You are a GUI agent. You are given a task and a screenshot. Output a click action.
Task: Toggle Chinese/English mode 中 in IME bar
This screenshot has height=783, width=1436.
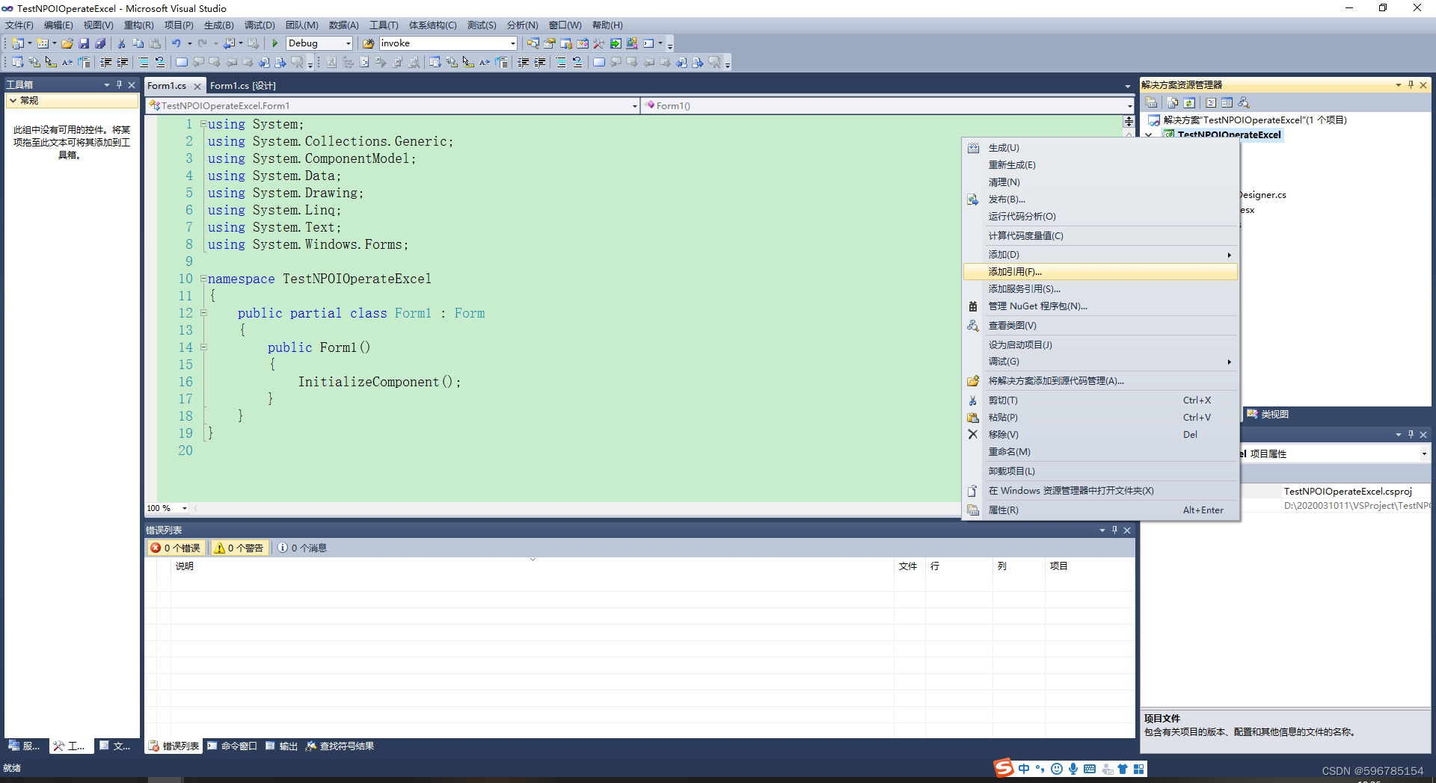pyautogui.click(x=1024, y=769)
